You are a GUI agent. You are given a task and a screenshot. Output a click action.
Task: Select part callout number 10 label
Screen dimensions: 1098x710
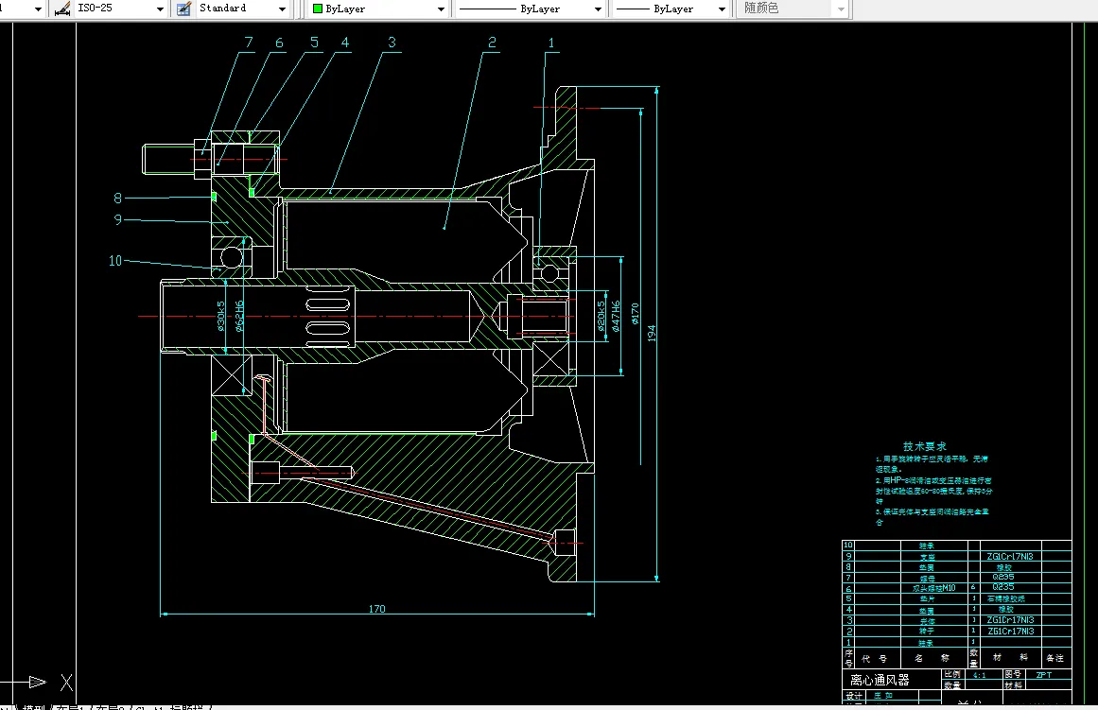115,261
